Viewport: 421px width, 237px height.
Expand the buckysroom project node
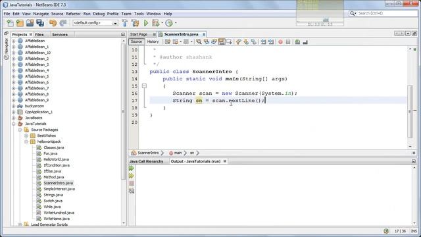pos(14,106)
